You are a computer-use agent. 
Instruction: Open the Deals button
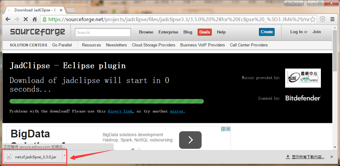(x=204, y=32)
